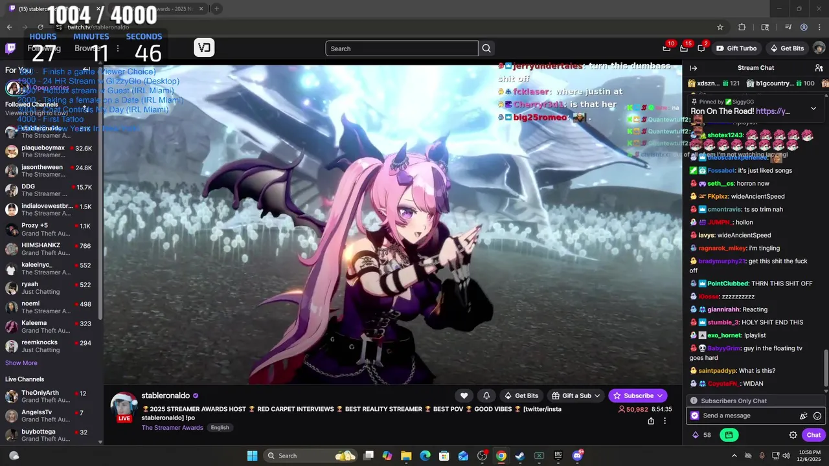Click the English language tag
Viewport: 829px width, 466px height.
pyautogui.click(x=220, y=428)
